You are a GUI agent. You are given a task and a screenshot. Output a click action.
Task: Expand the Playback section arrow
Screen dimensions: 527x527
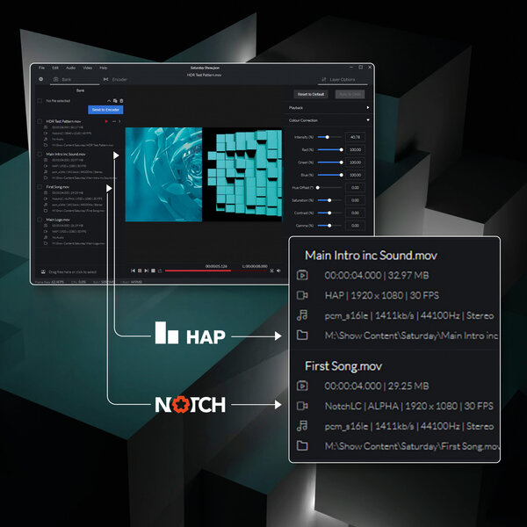pyautogui.click(x=368, y=108)
